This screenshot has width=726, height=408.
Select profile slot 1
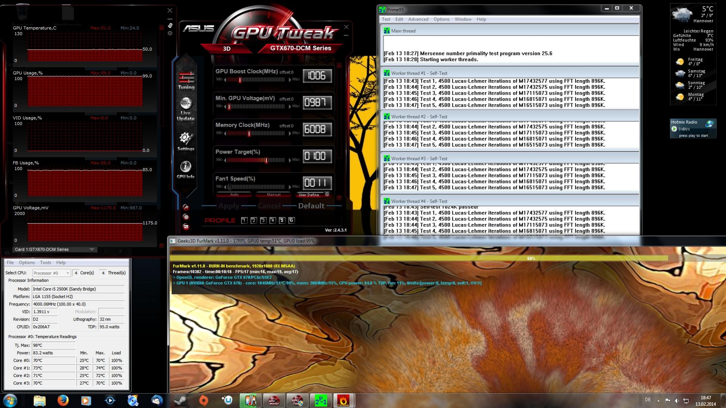click(x=244, y=220)
